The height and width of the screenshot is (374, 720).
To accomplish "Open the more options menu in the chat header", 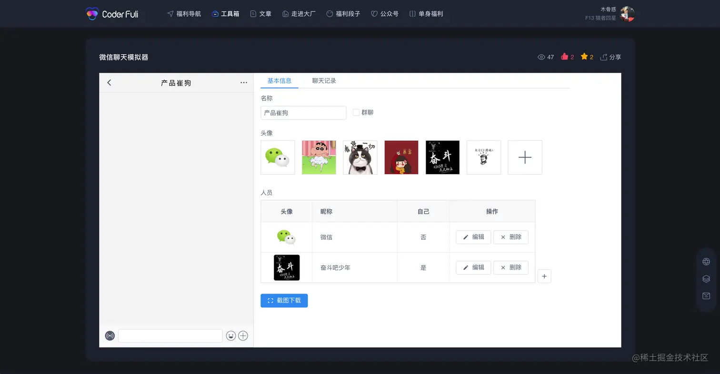I will (244, 82).
